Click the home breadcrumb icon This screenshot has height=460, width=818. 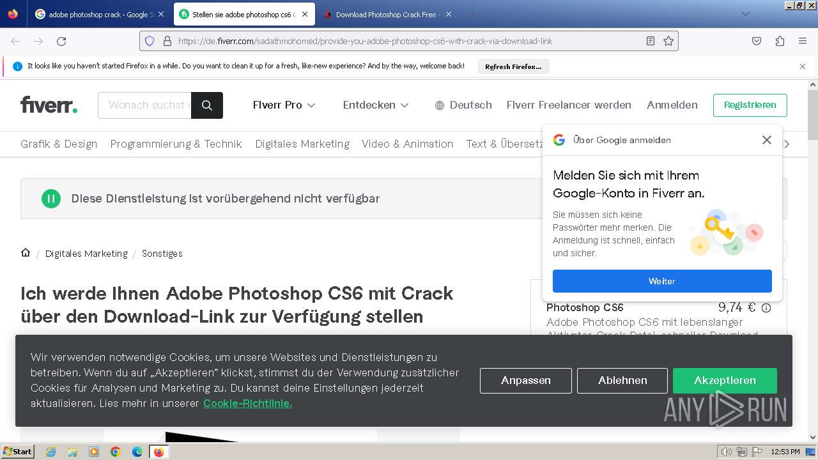tap(26, 252)
